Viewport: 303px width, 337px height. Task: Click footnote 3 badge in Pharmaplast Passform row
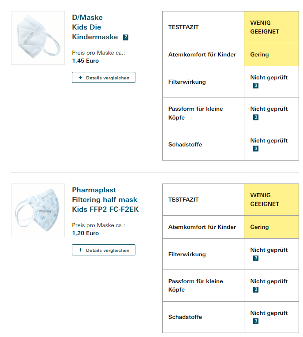coord(256,290)
